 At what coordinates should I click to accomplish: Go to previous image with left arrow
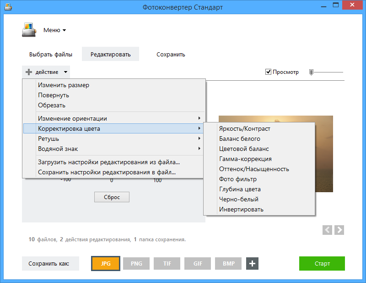click(x=327, y=230)
